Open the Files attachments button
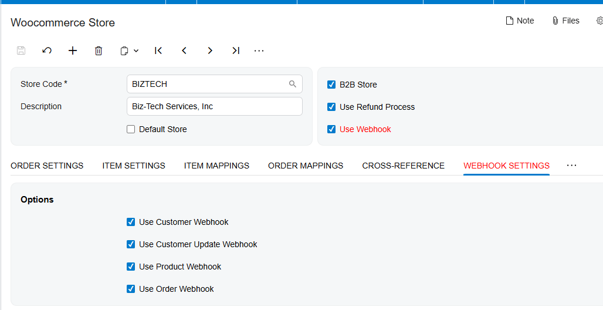 click(x=565, y=21)
